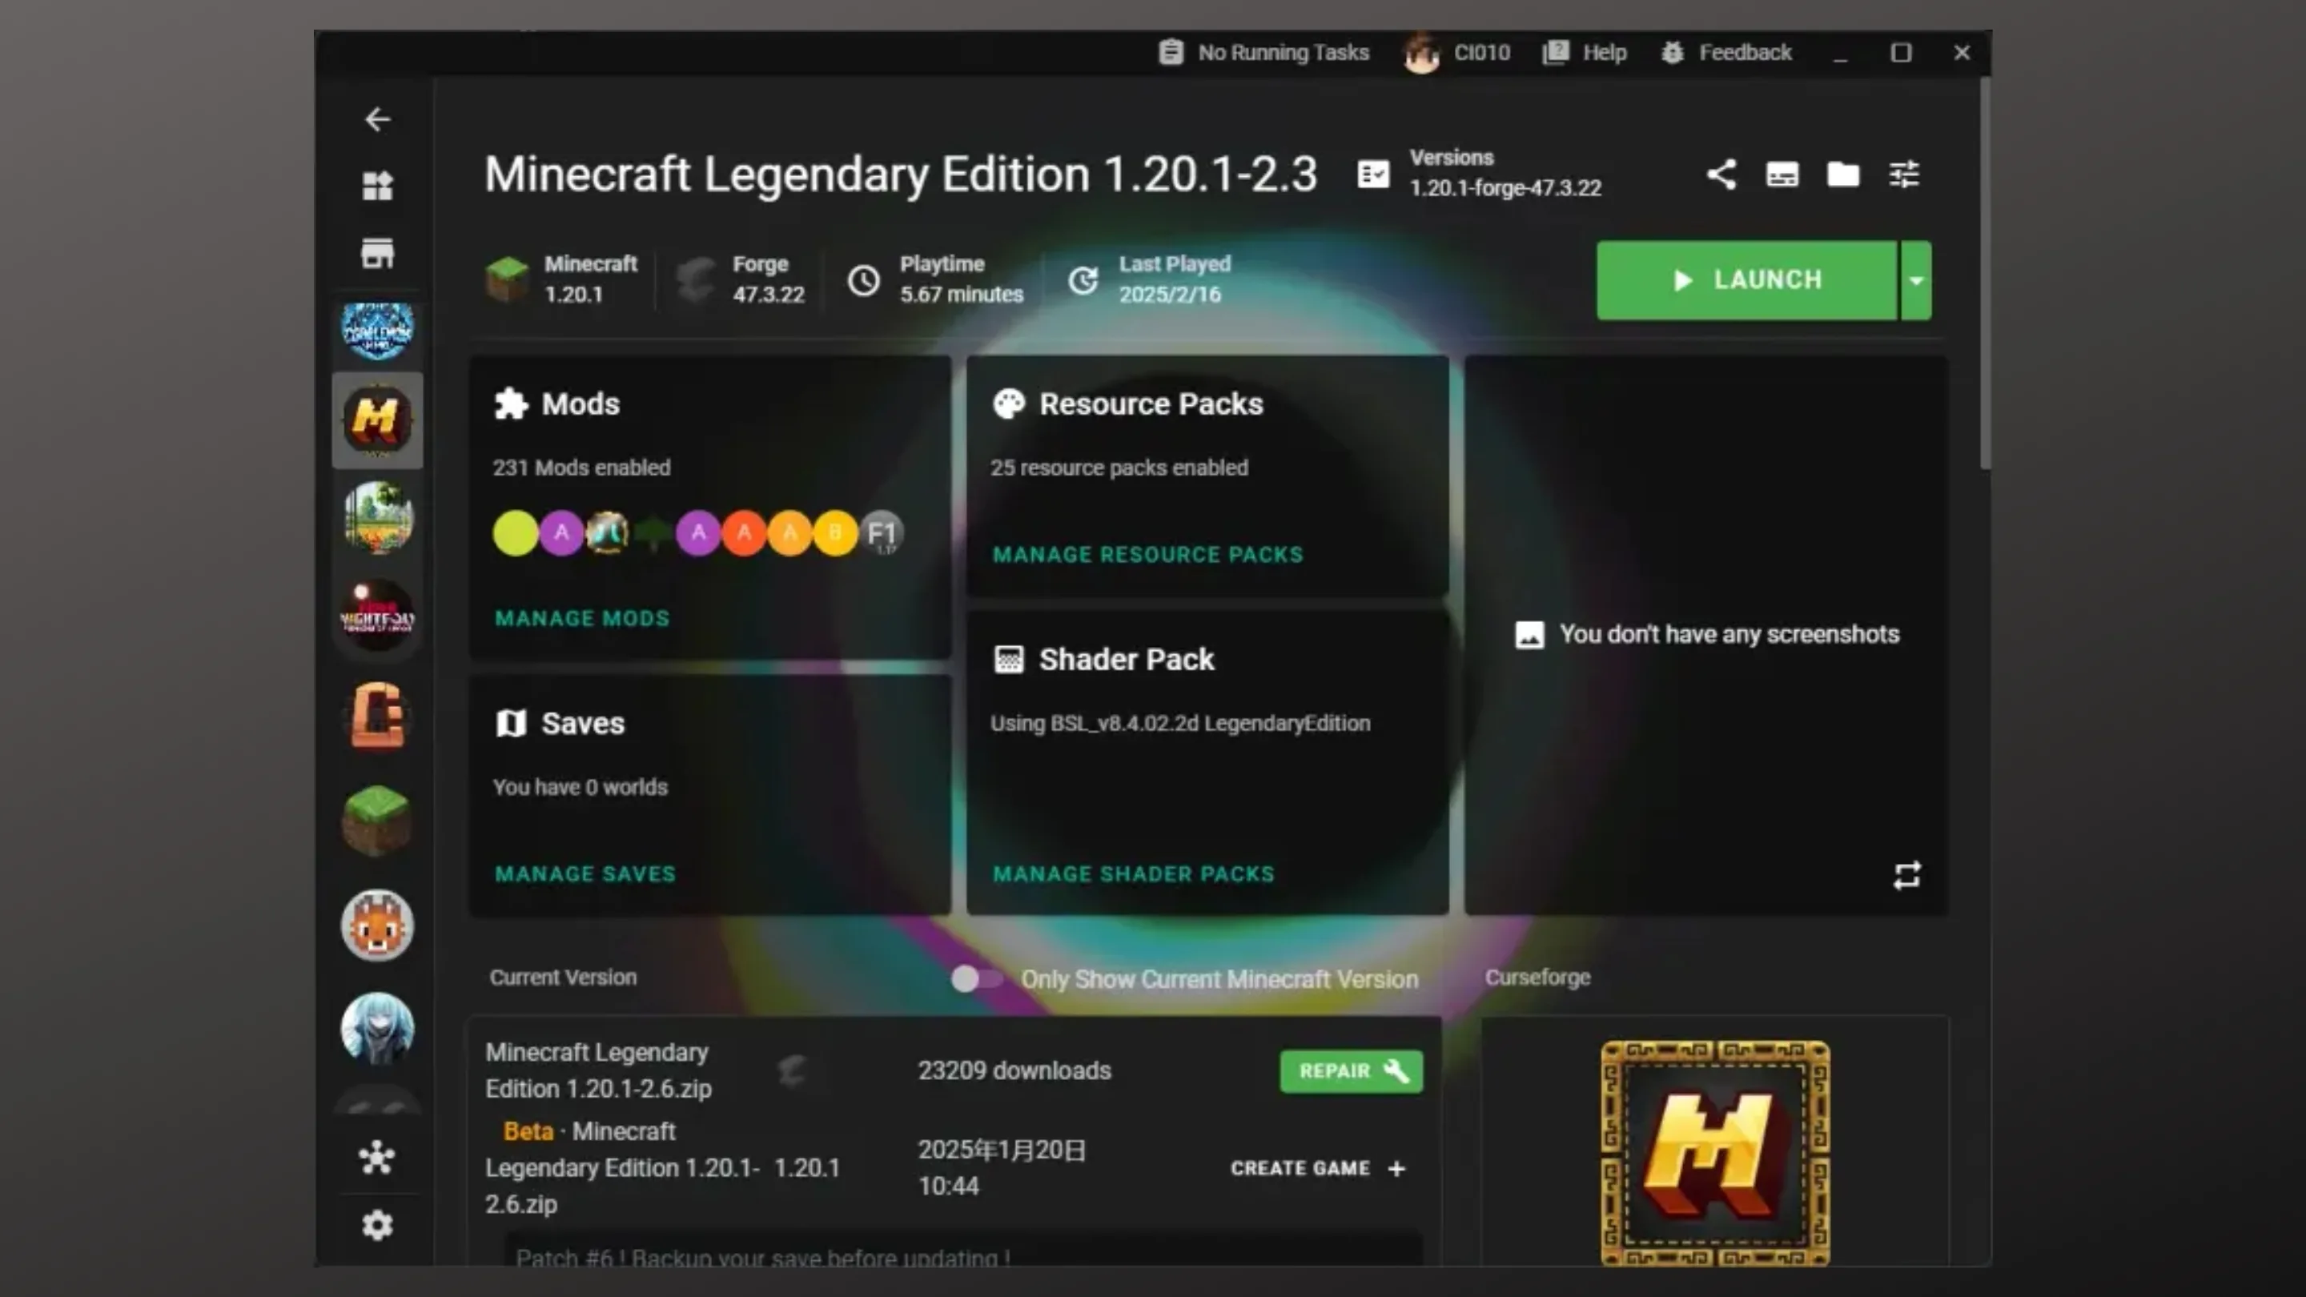Click Manage Saves link
This screenshot has height=1297, width=2306.
click(x=585, y=874)
